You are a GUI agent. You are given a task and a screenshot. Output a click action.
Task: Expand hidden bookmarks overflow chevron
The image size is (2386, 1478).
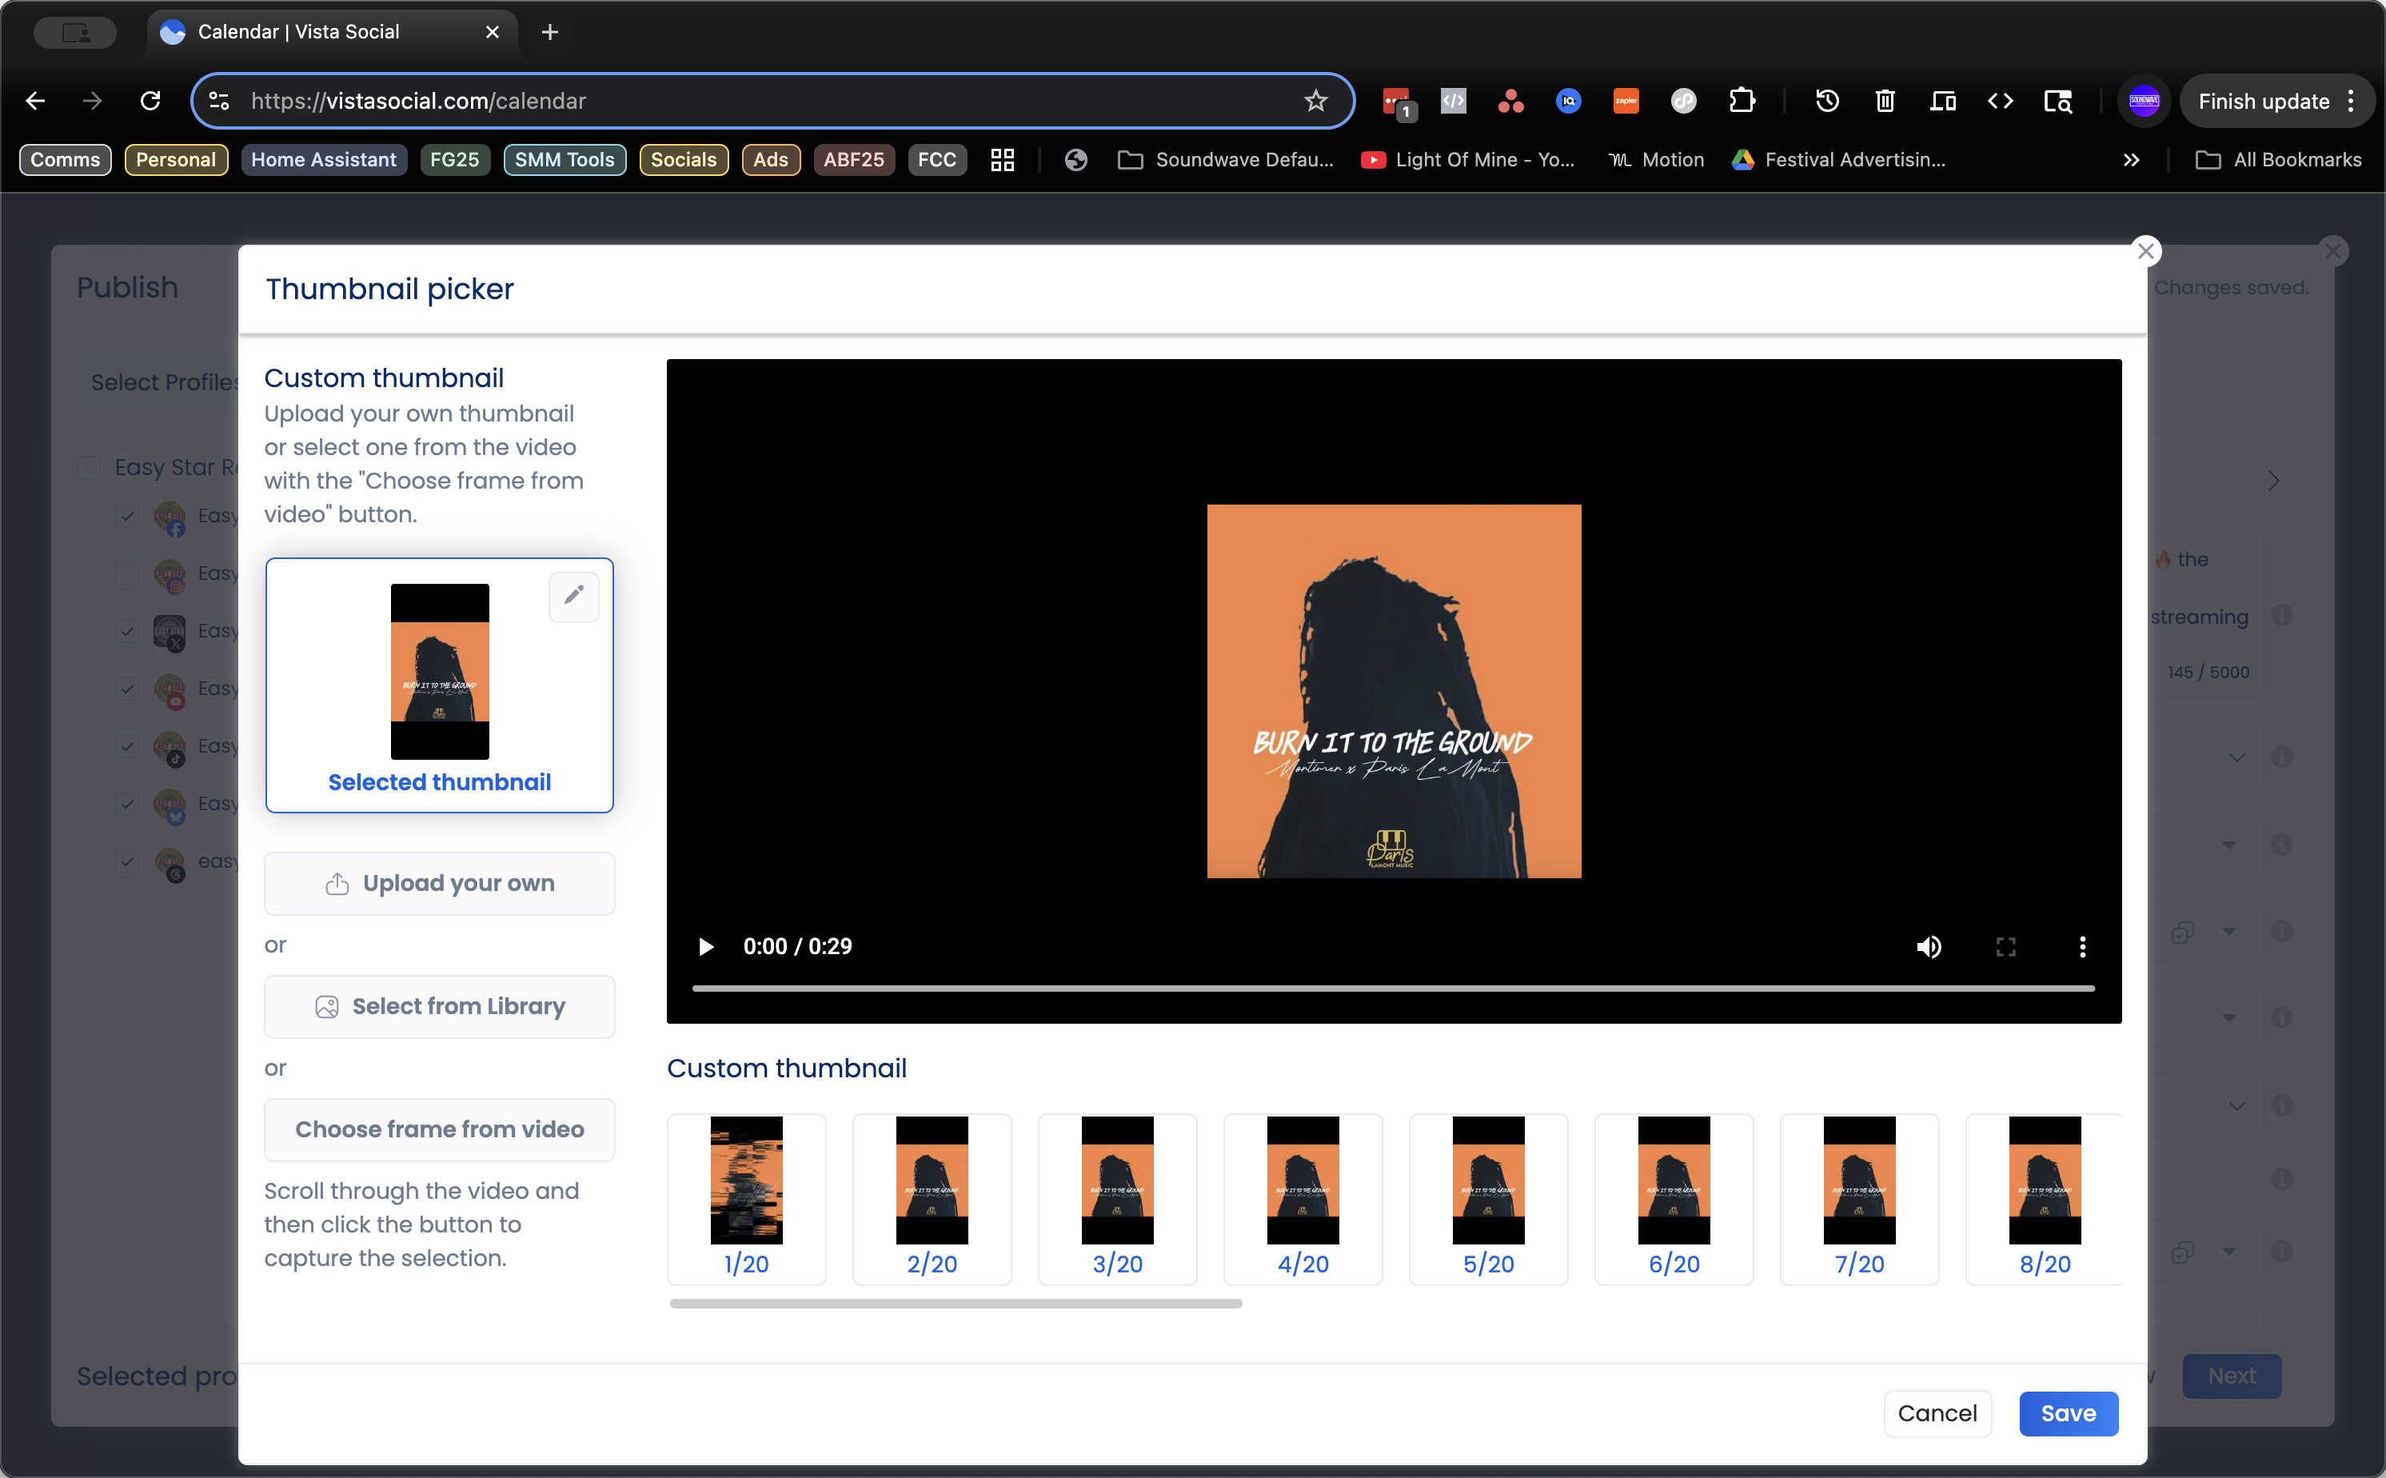tap(2131, 159)
